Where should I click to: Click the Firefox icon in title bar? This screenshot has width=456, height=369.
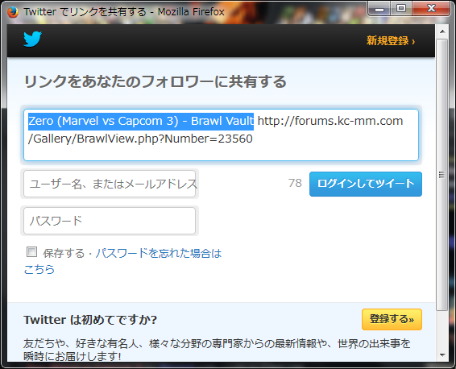tap(13, 12)
